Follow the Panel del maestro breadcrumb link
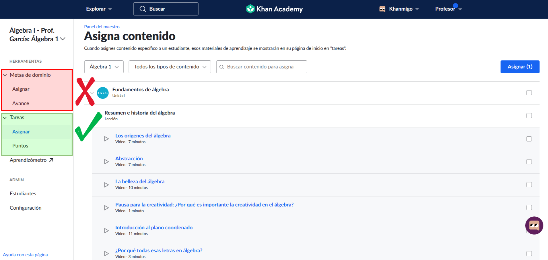The height and width of the screenshot is (260, 548). tap(102, 27)
